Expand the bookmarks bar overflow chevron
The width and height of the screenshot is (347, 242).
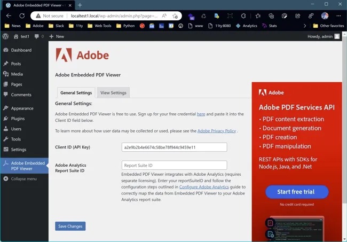pos(305,26)
